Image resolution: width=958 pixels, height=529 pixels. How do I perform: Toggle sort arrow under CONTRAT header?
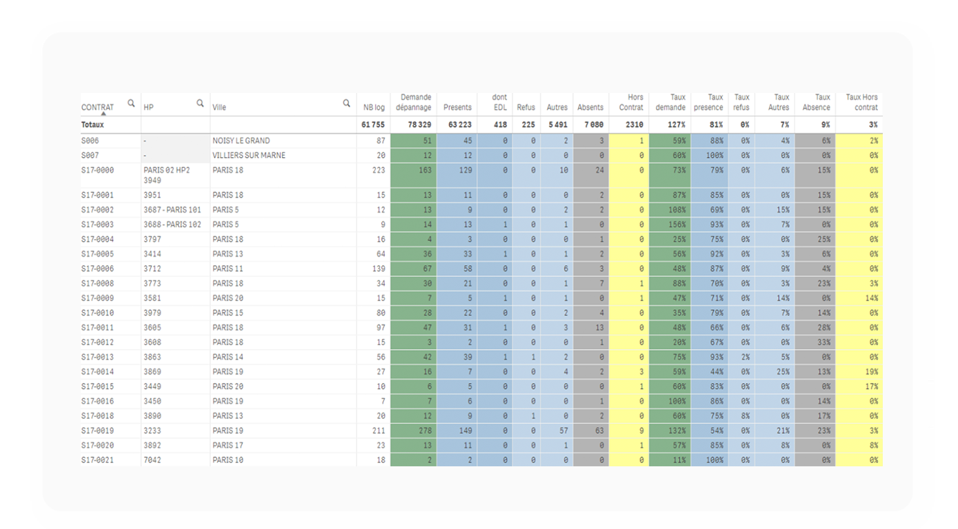104,114
